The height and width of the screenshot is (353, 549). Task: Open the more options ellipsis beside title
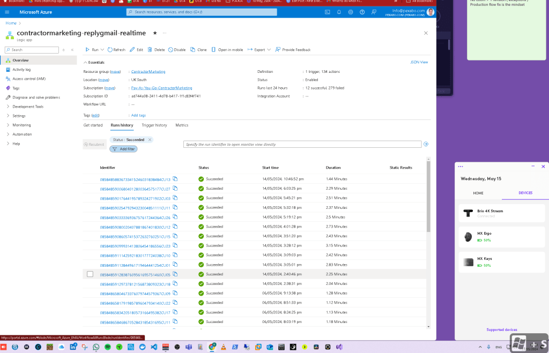coord(165,33)
